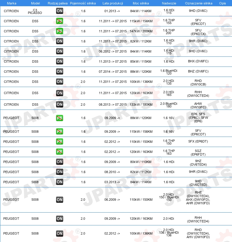The height and width of the screenshot is (242, 232).
Task: Select the '1.6 BlueHDi 120' body cell
Action: [x=169, y=72]
